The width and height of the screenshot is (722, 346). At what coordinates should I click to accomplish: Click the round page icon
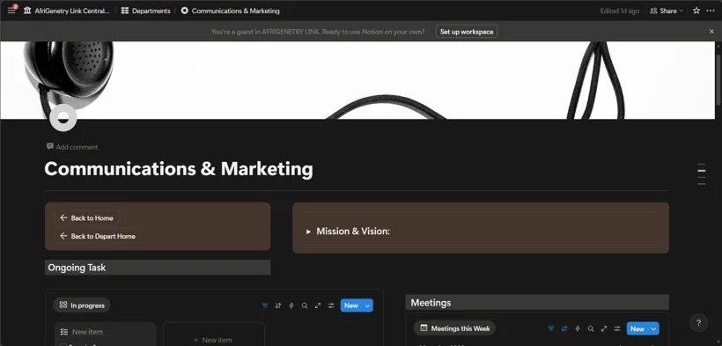(x=63, y=118)
